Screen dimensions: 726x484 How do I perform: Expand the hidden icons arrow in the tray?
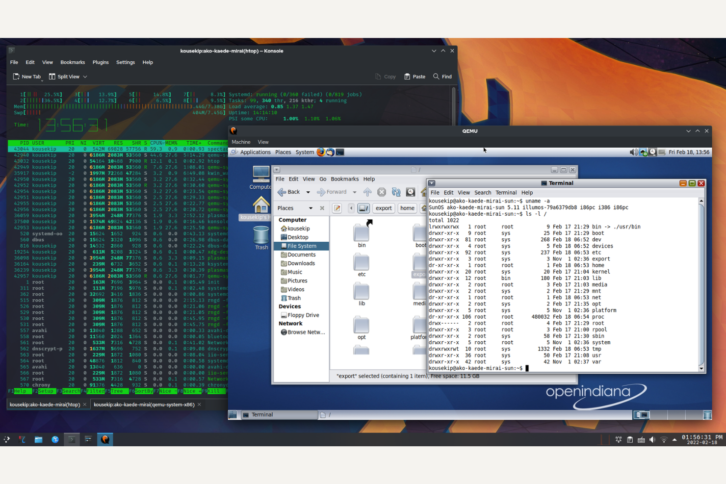pyautogui.click(x=674, y=440)
